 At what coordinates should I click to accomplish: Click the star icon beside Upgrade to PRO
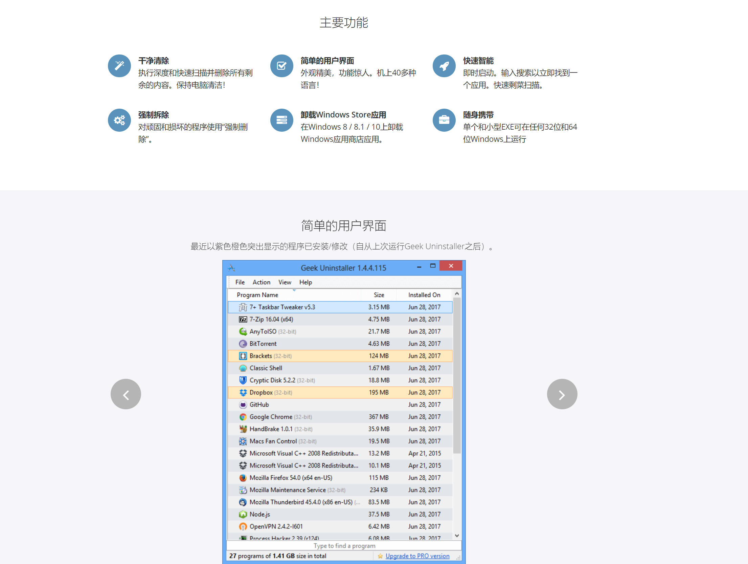[380, 556]
